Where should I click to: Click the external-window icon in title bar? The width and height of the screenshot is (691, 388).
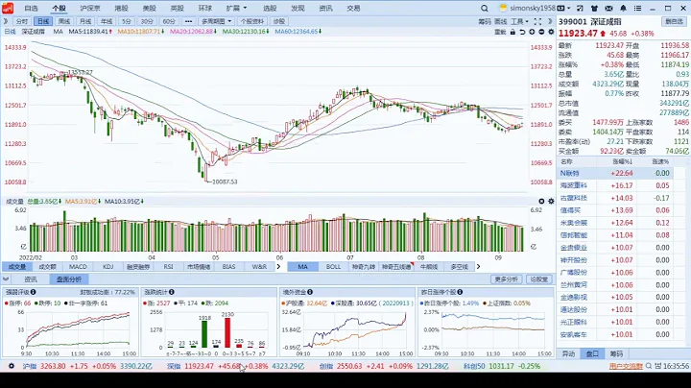580,9
